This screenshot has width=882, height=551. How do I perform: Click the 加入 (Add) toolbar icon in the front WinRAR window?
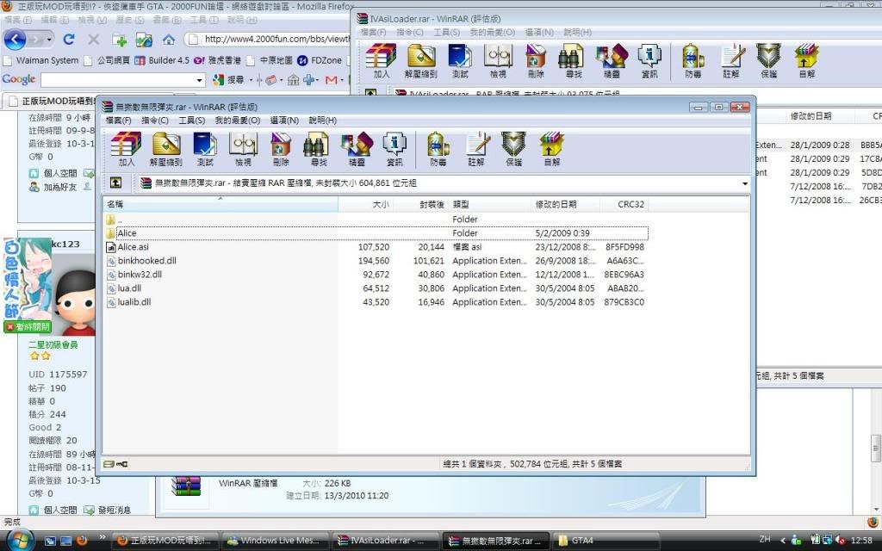pos(127,149)
